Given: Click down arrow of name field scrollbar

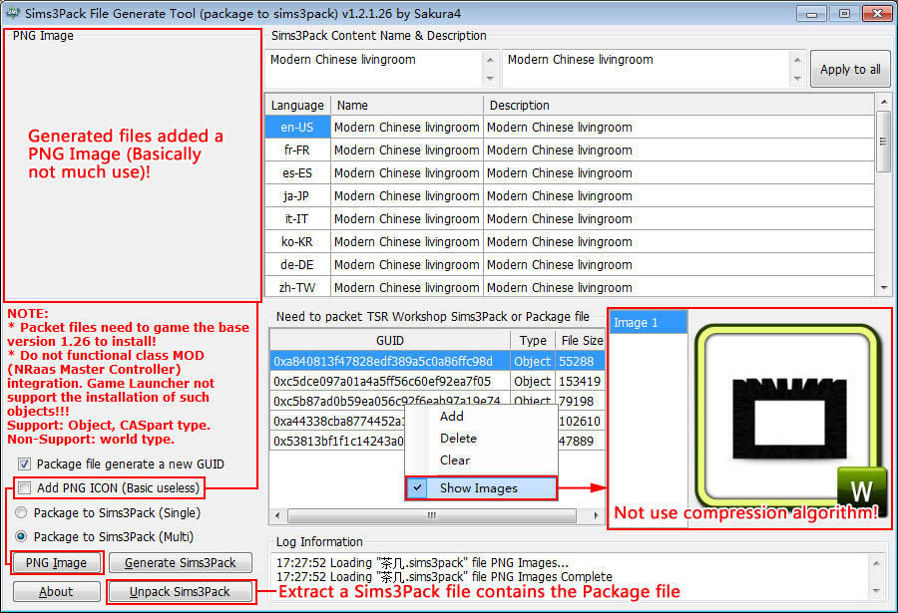Looking at the screenshot, I should (x=490, y=79).
